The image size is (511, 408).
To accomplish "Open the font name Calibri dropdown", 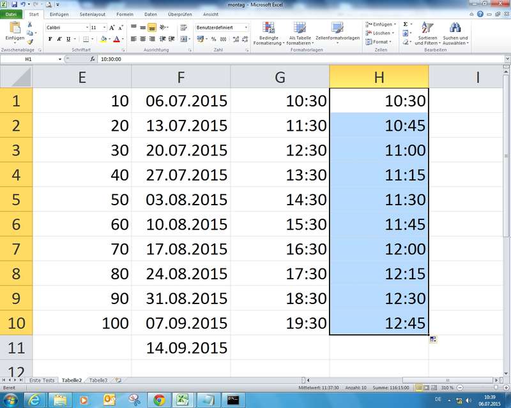I will coord(86,27).
